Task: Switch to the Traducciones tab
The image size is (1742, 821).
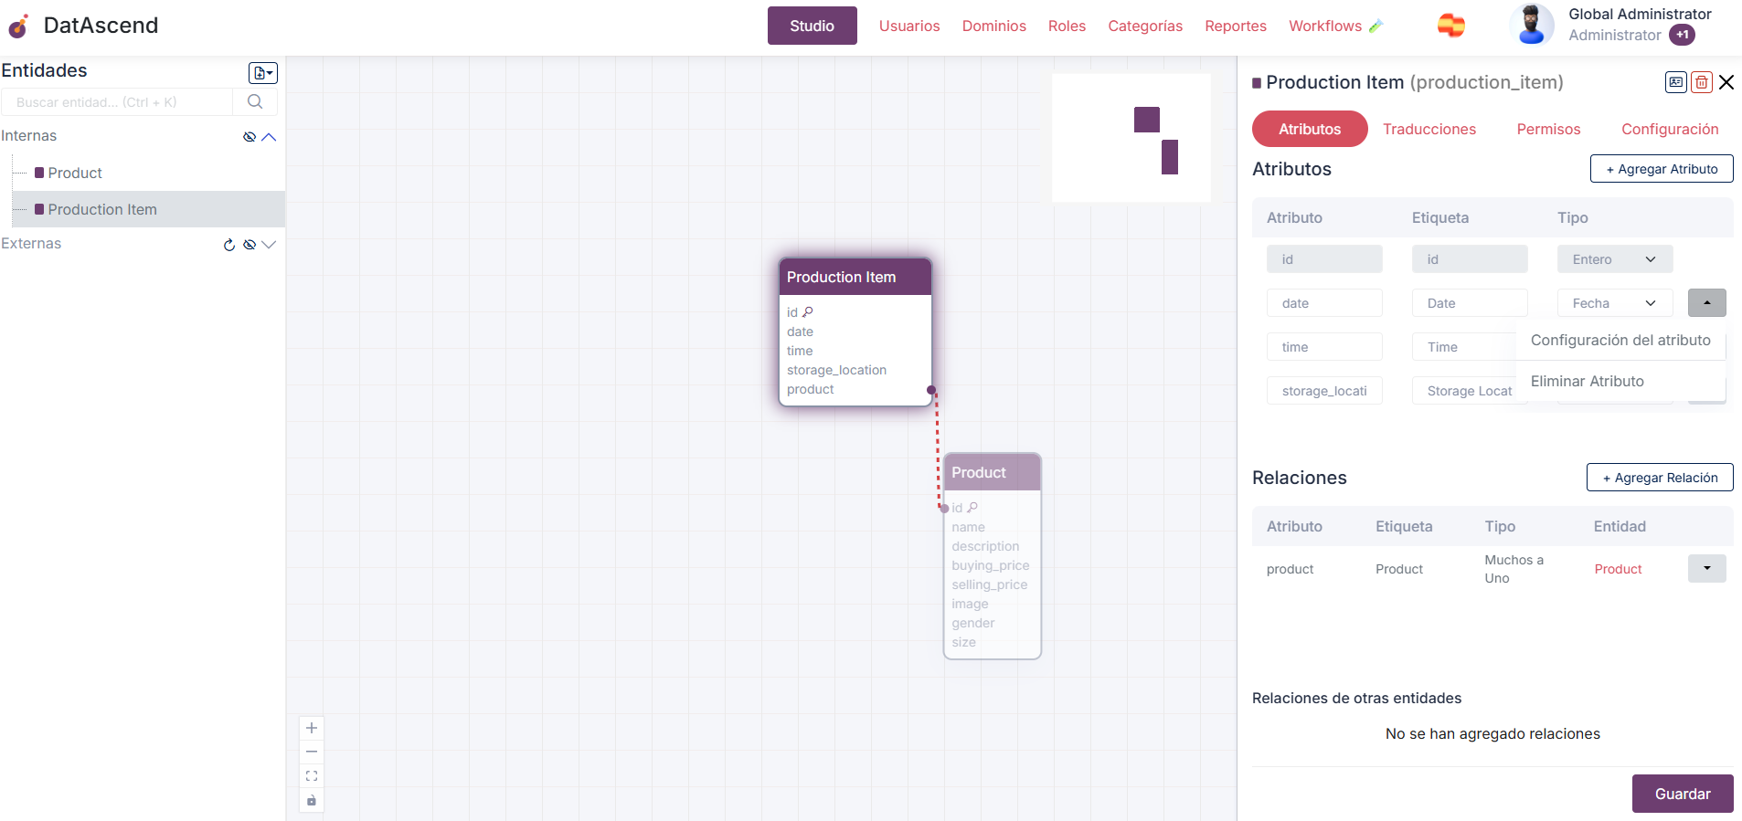Action: (x=1429, y=129)
